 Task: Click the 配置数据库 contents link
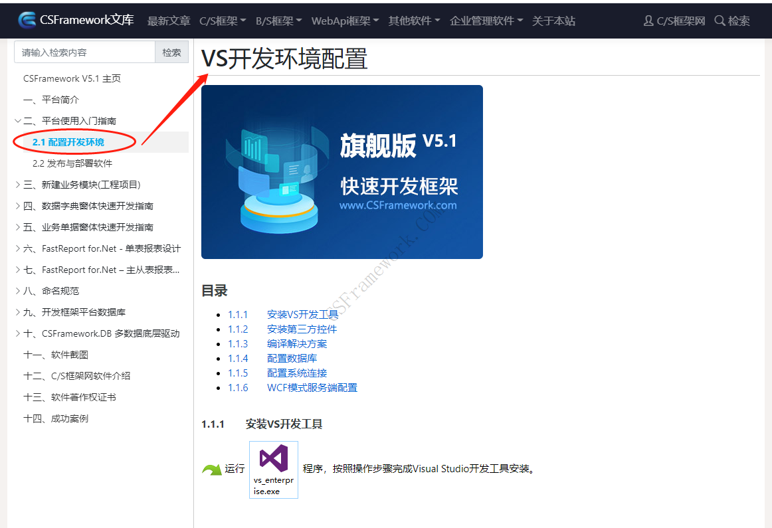coord(292,358)
